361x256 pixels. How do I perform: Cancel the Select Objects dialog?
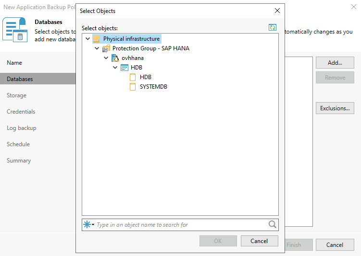[x=260, y=241]
